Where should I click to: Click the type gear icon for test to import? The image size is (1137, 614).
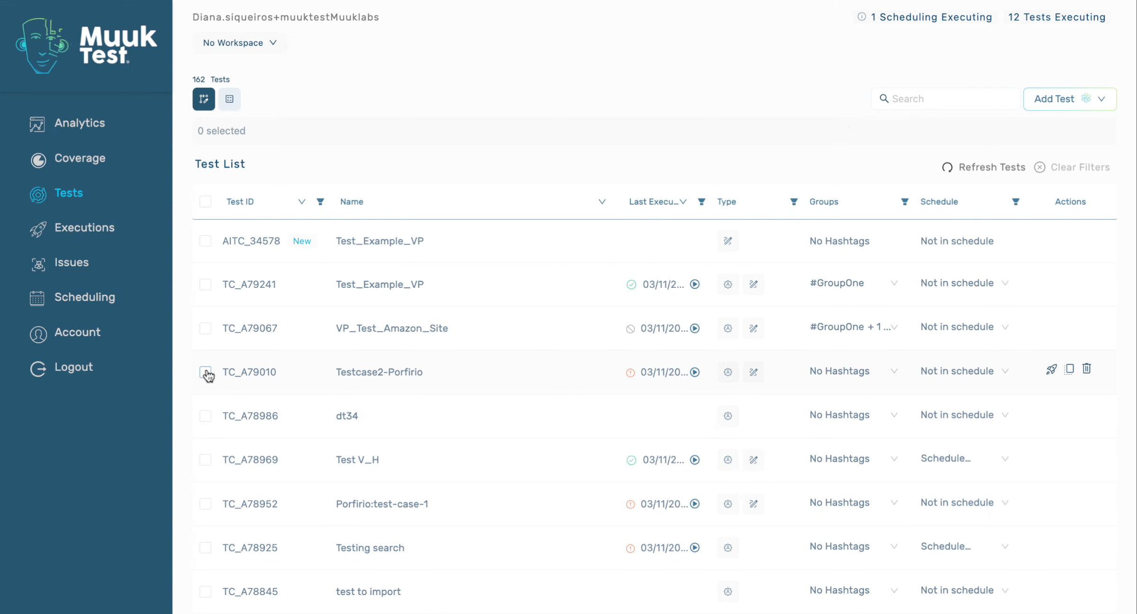tap(728, 592)
